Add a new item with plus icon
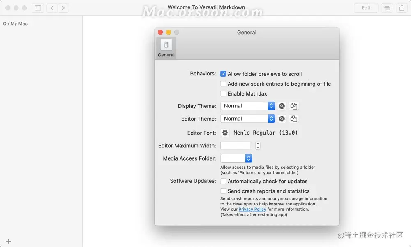411x247 pixels. click(8, 241)
